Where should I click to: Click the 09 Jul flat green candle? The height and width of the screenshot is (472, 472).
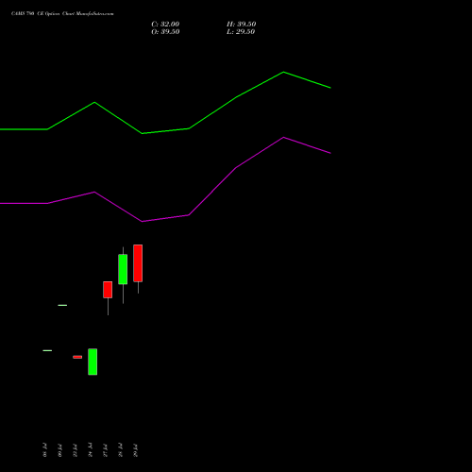pos(62,305)
